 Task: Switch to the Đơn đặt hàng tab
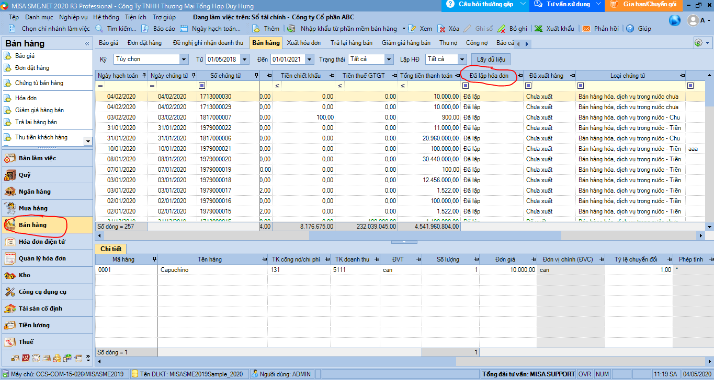point(144,43)
